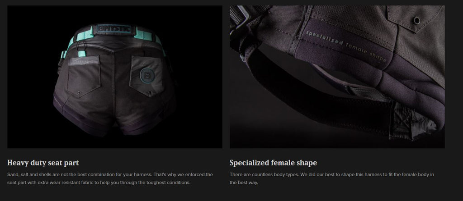Click the printed "specialized female shape" fabric text

346,46
